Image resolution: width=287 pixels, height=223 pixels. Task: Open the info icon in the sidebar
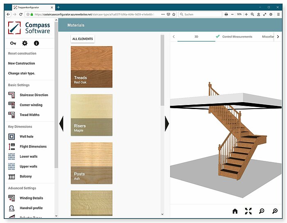(36, 43)
